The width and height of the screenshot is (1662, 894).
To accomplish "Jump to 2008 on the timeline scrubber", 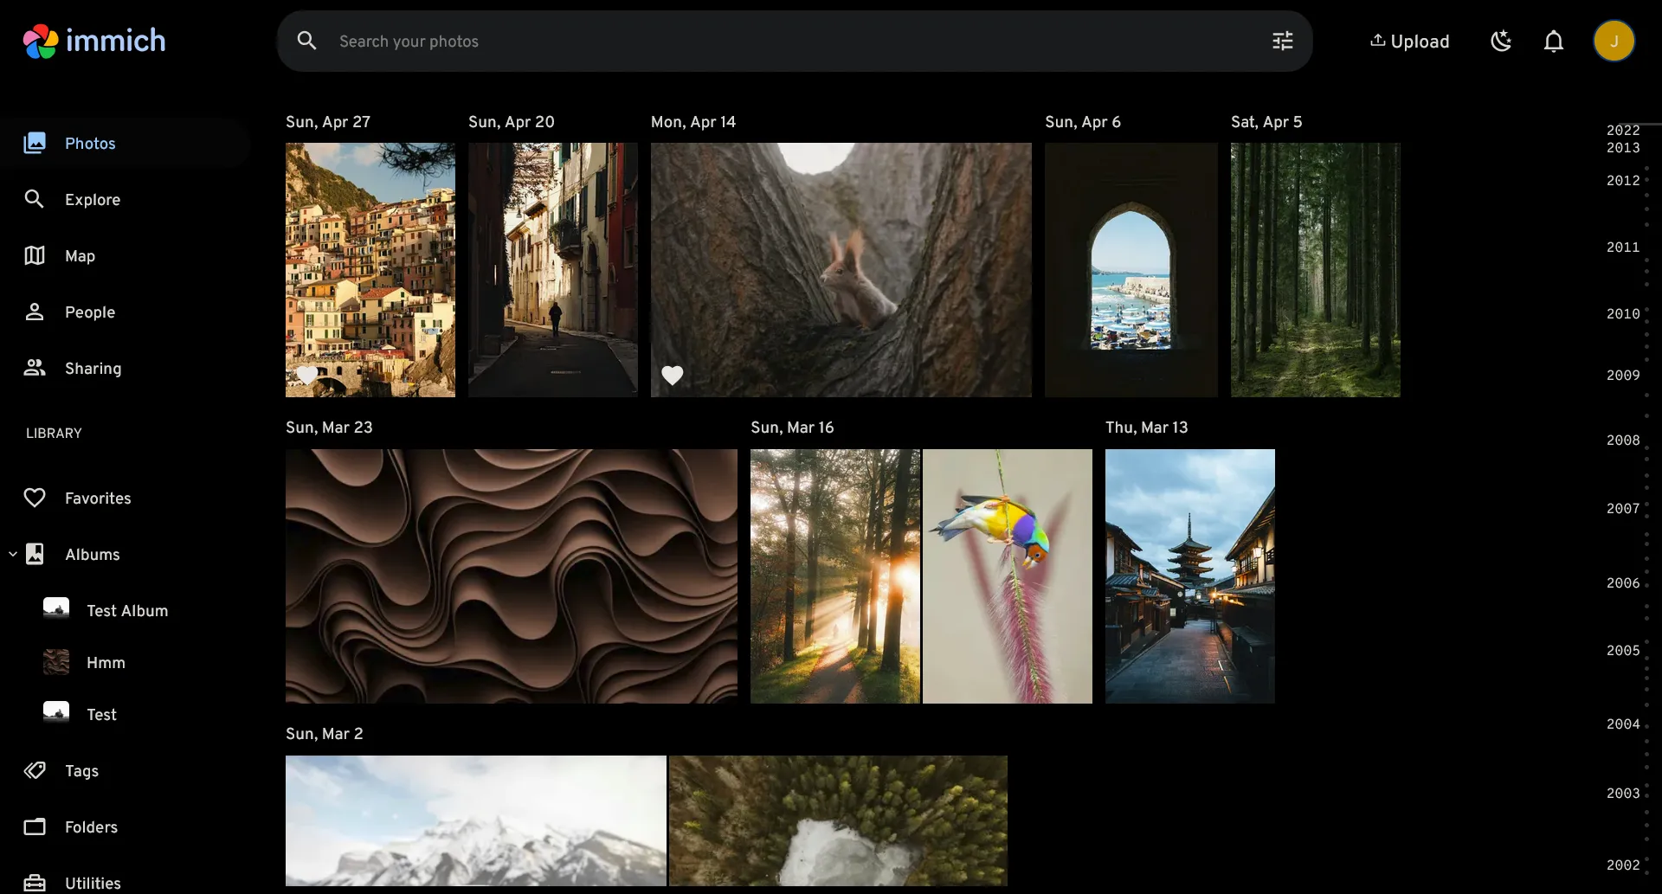I will coord(1622,441).
